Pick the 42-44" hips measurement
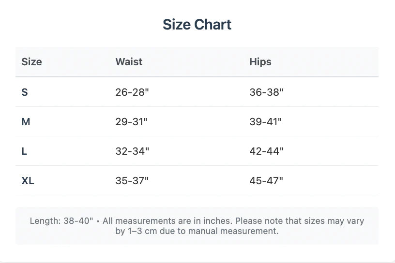This screenshot has height=263, width=395. (266, 151)
